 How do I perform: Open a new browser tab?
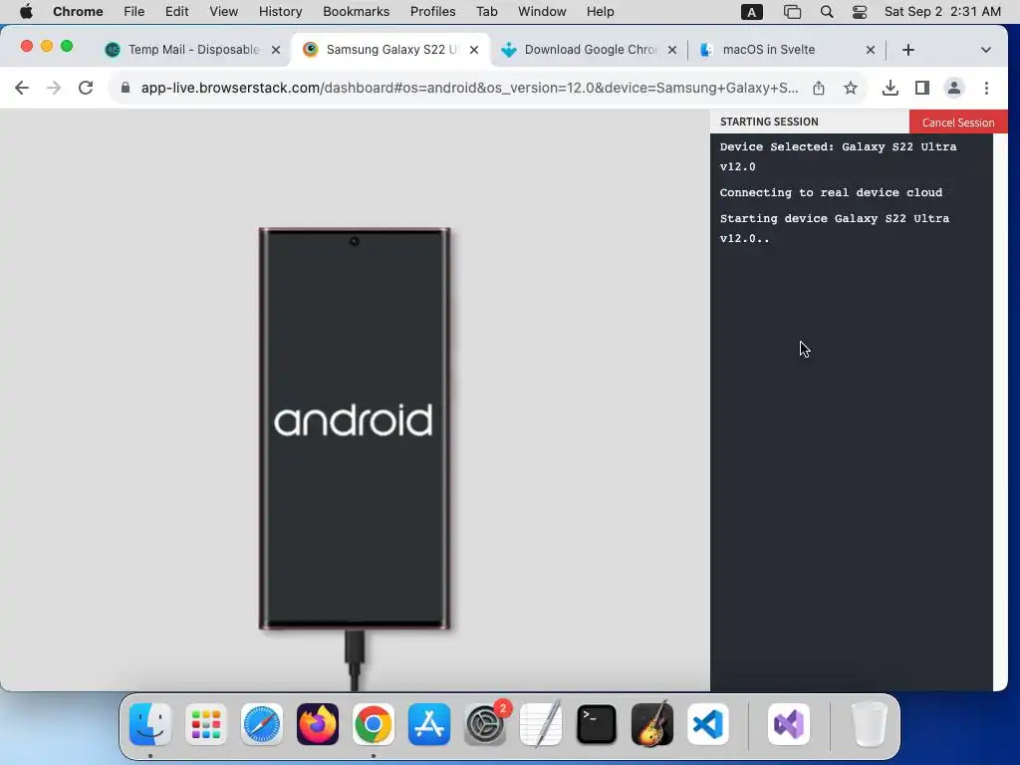(x=908, y=50)
